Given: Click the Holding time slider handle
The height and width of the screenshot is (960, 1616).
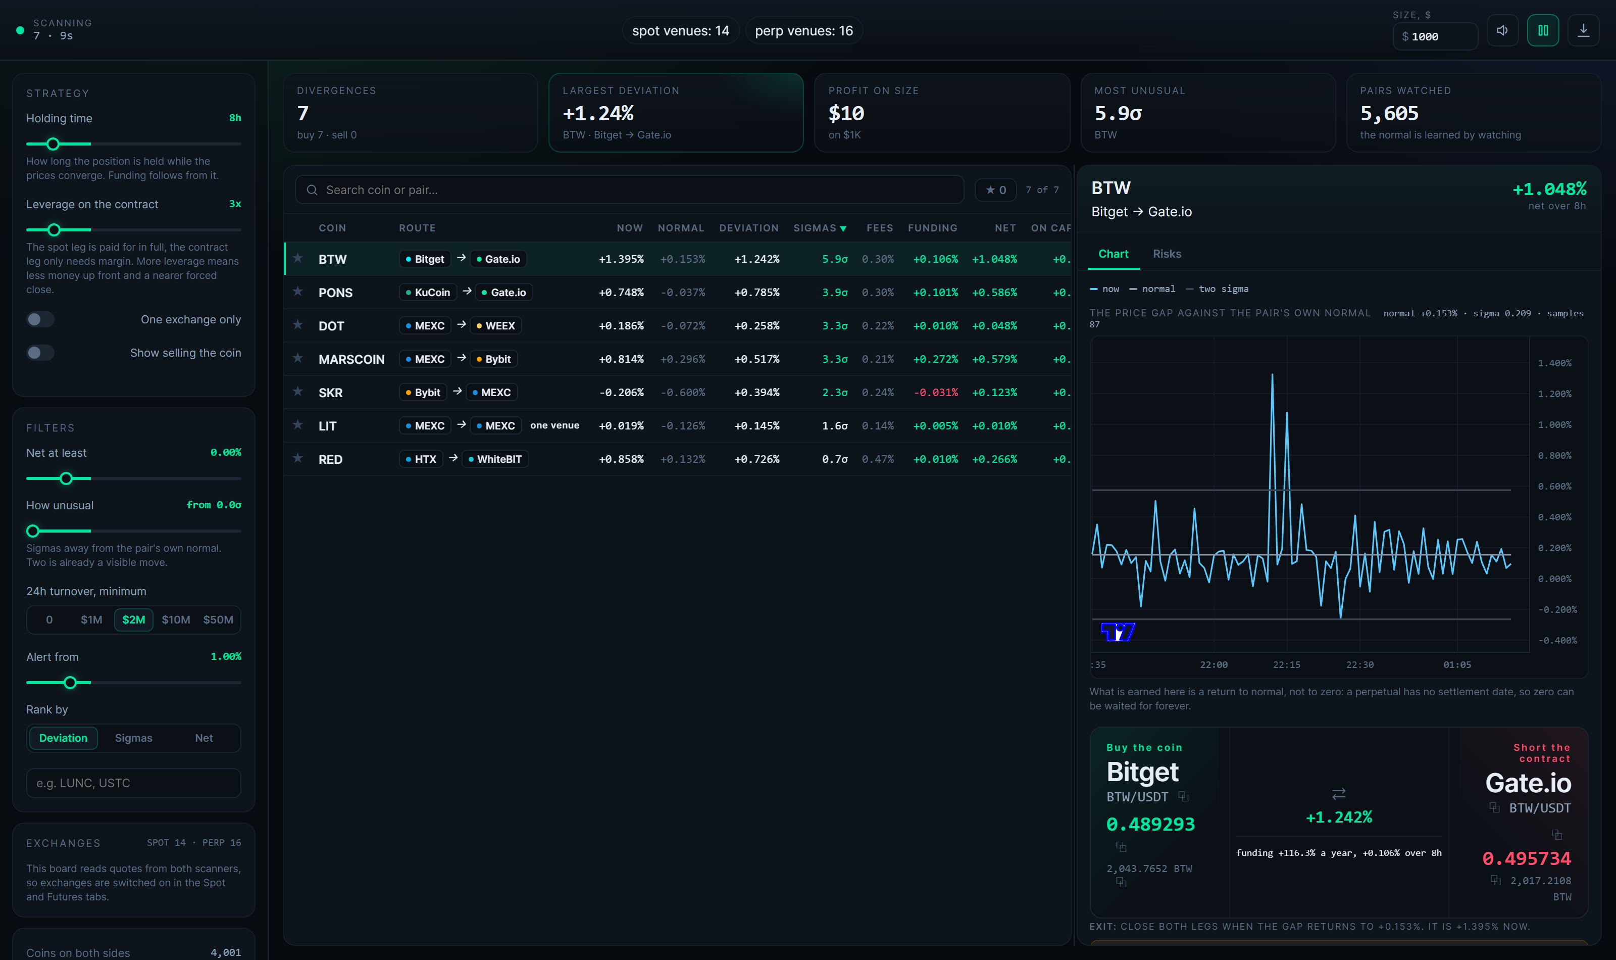Looking at the screenshot, I should click(53, 143).
